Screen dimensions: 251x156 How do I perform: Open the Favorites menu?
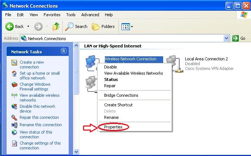pyautogui.click(x=52, y=15)
